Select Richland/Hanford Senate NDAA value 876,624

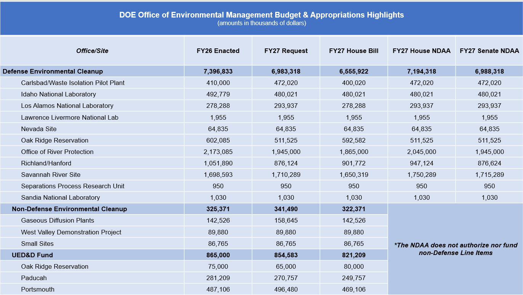[489, 163]
